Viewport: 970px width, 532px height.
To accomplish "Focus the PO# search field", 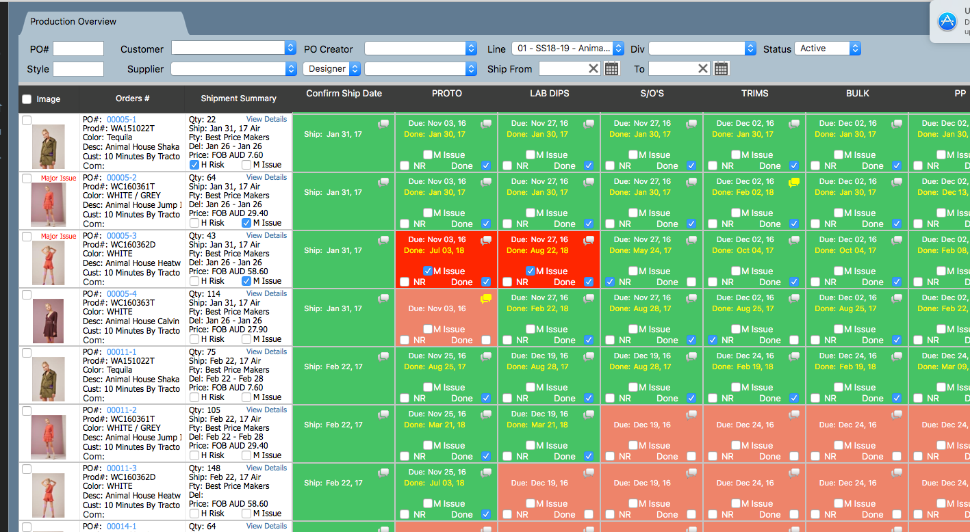I will coord(78,49).
